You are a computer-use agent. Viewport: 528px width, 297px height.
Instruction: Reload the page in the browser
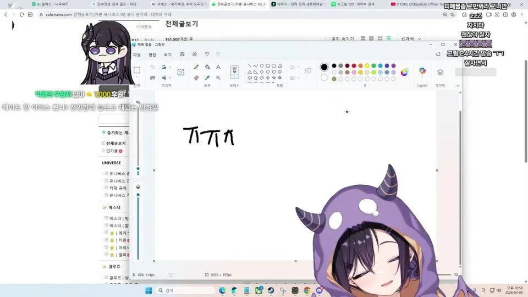coord(22,14)
